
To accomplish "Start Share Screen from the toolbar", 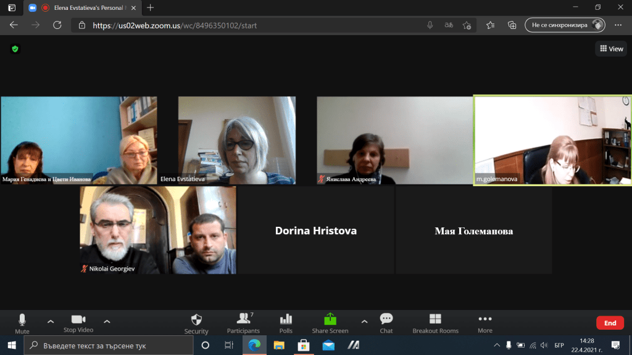I will [x=330, y=322].
